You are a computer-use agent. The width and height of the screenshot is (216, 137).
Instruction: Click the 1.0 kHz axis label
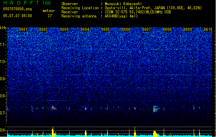tap(3, 62)
